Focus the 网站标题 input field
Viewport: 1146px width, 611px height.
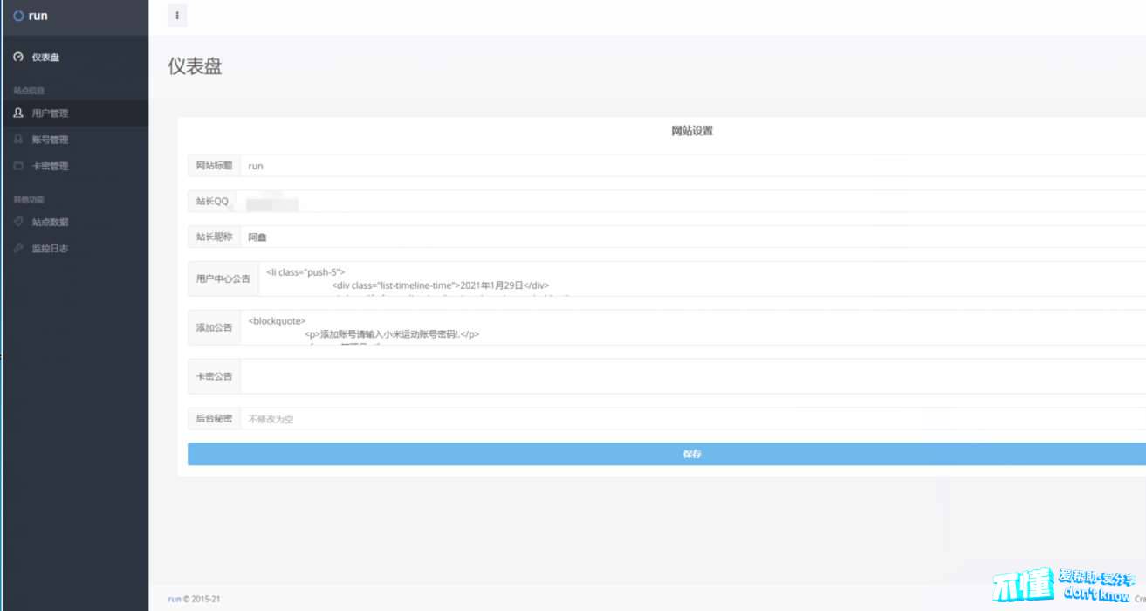pos(690,166)
